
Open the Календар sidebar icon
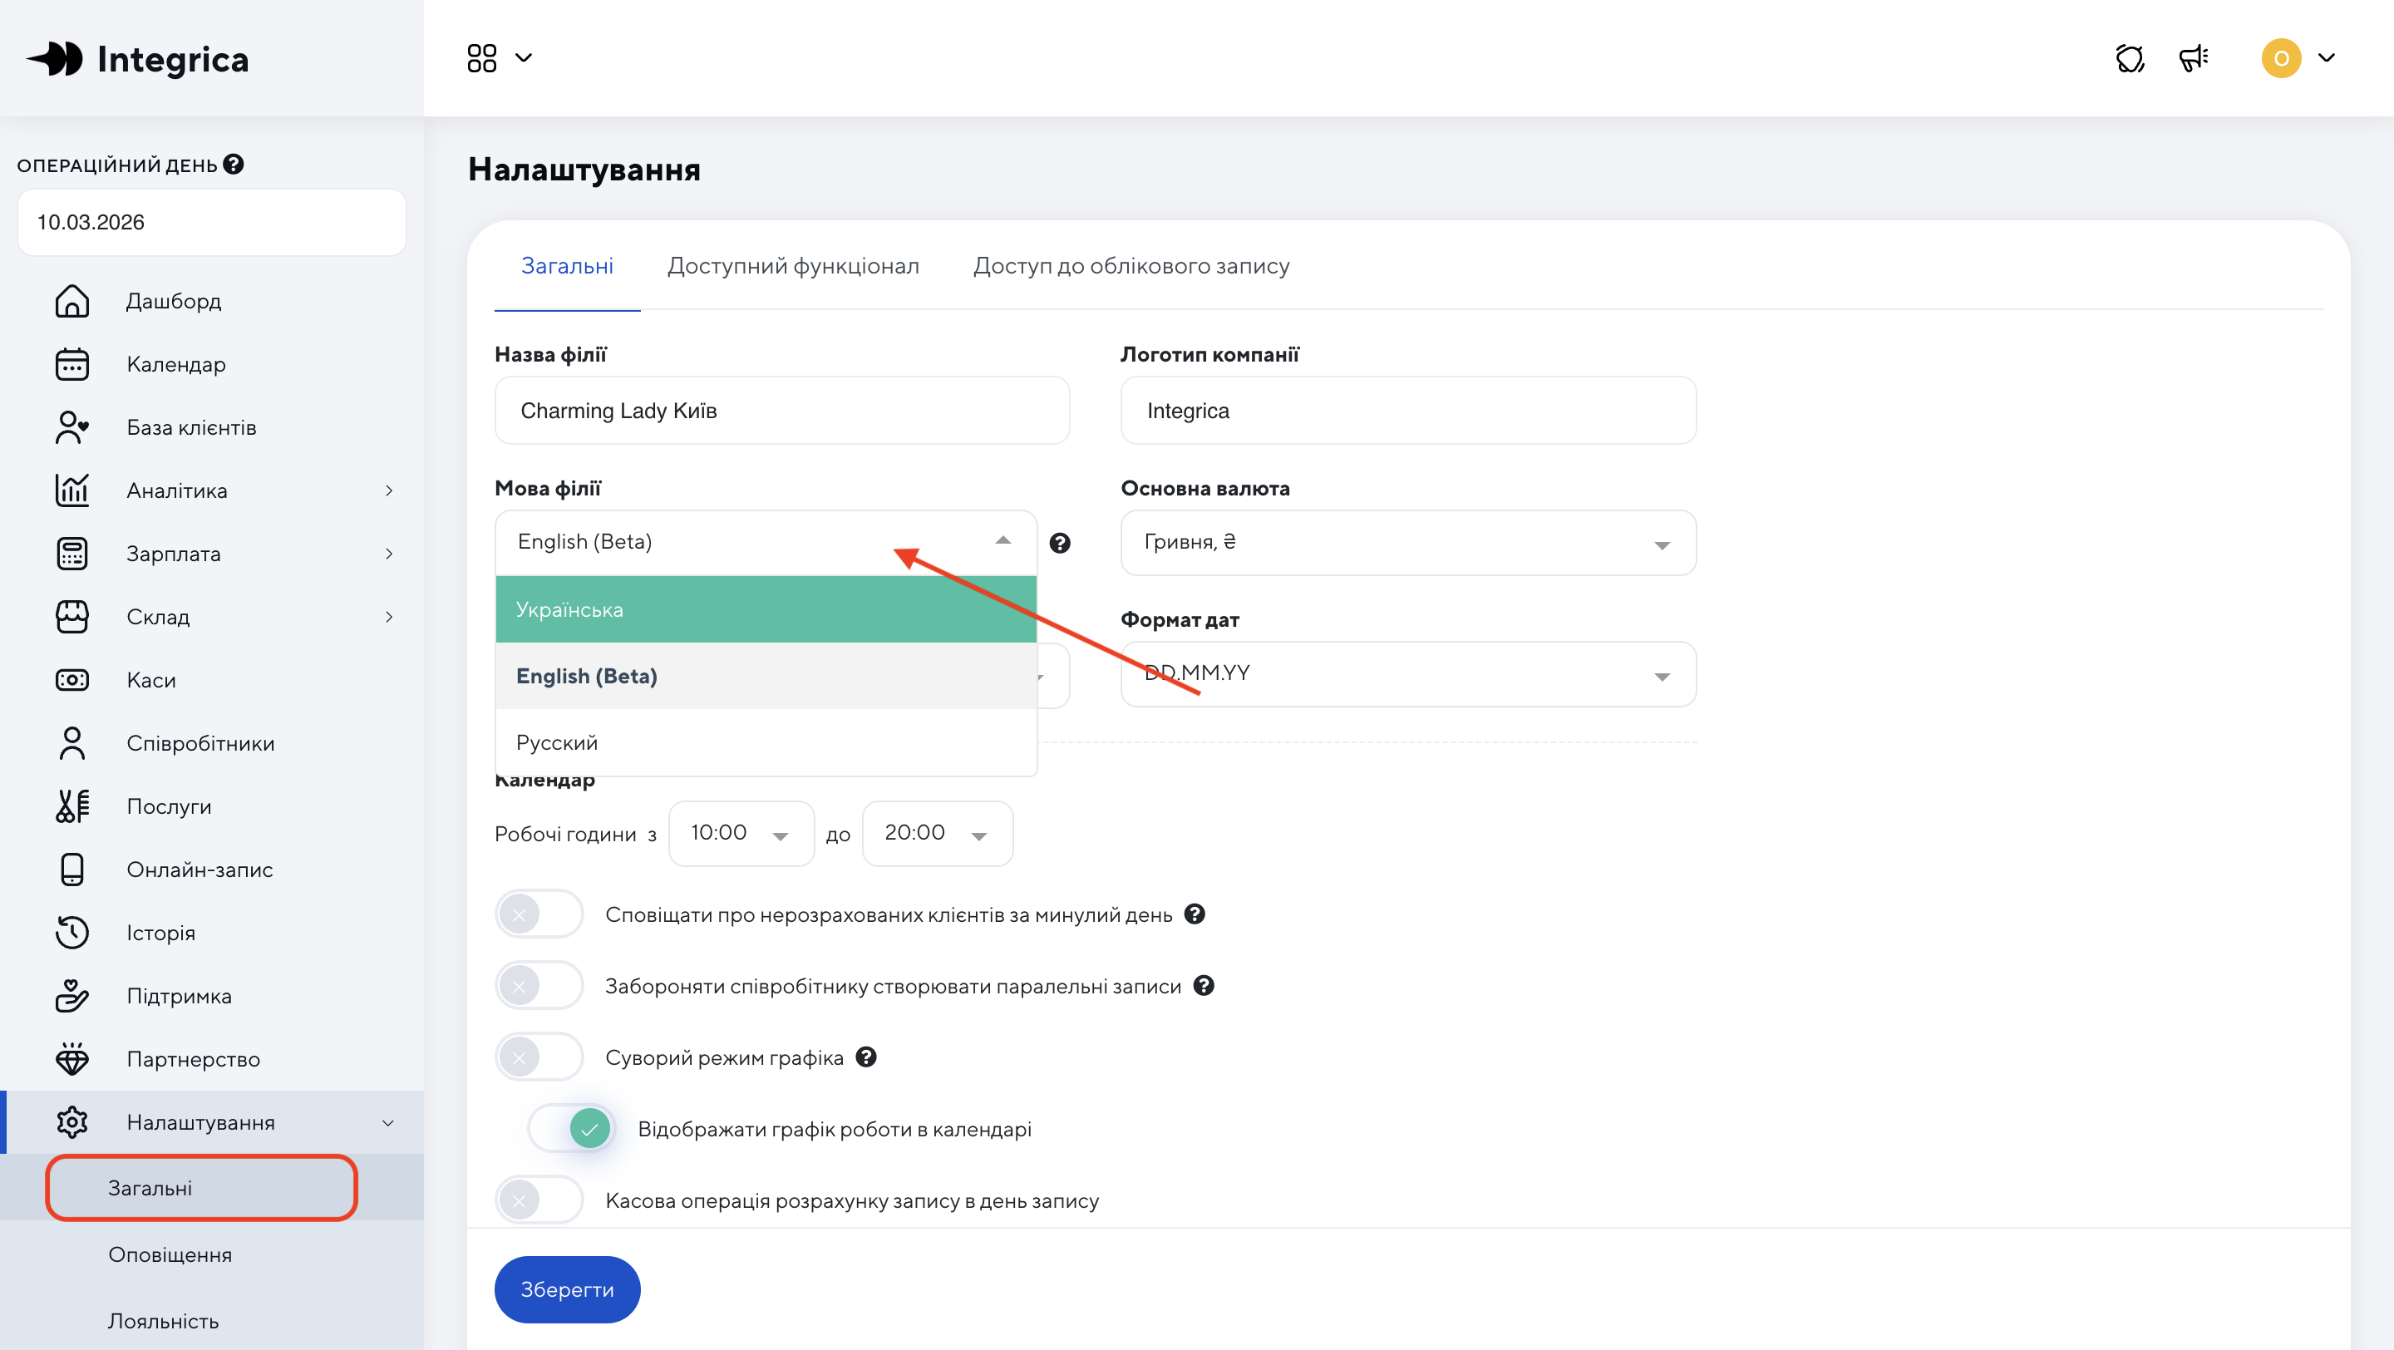coord(71,364)
